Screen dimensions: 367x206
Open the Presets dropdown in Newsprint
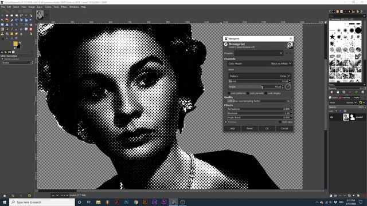click(x=259, y=53)
